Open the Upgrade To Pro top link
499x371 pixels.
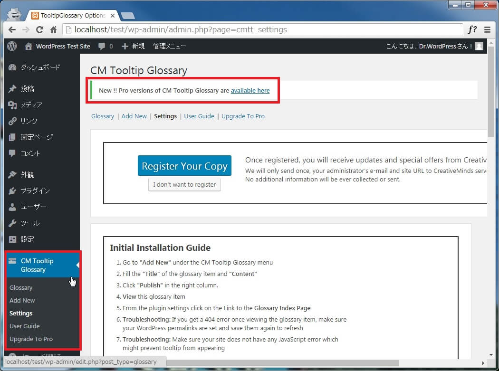click(x=243, y=116)
